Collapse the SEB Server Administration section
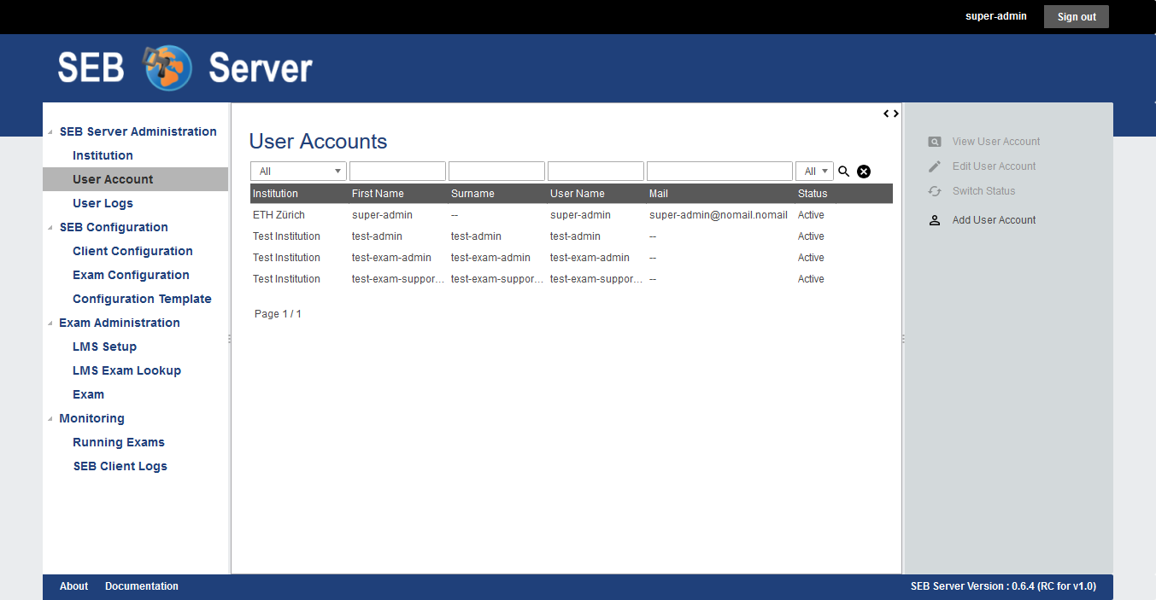The image size is (1156, 600). pyautogui.click(x=50, y=132)
